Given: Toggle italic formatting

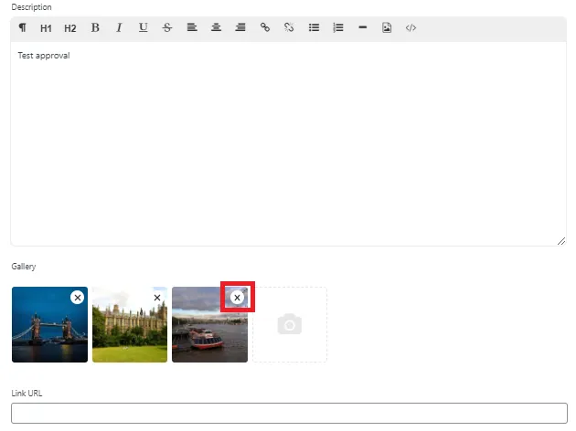Looking at the screenshot, I should (x=119, y=28).
